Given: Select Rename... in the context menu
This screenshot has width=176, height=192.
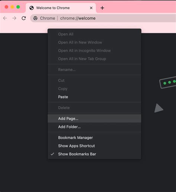Looking at the screenshot, I should coord(94,70).
